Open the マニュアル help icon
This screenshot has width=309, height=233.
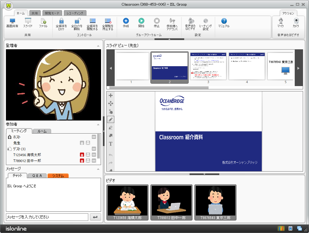coord(224,23)
